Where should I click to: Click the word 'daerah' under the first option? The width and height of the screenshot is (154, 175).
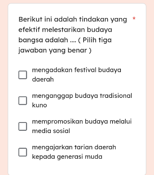click(x=43, y=79)
